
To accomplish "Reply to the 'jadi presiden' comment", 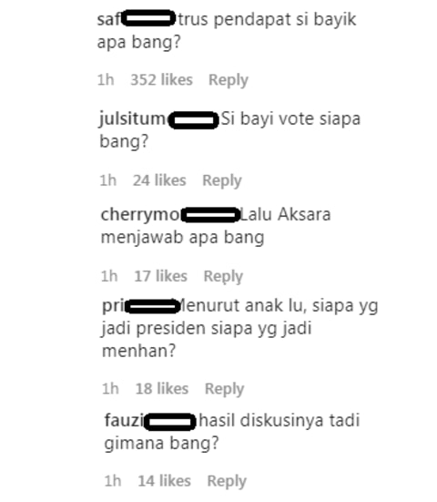I will pos(224,389).
